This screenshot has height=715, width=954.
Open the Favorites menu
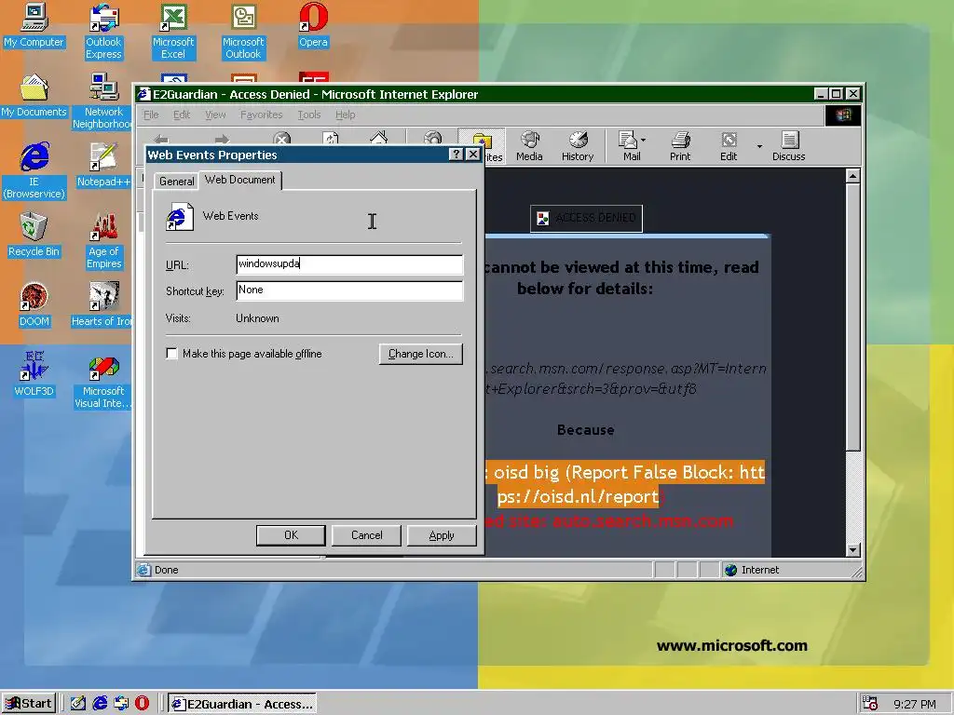(x=261, y=115)
